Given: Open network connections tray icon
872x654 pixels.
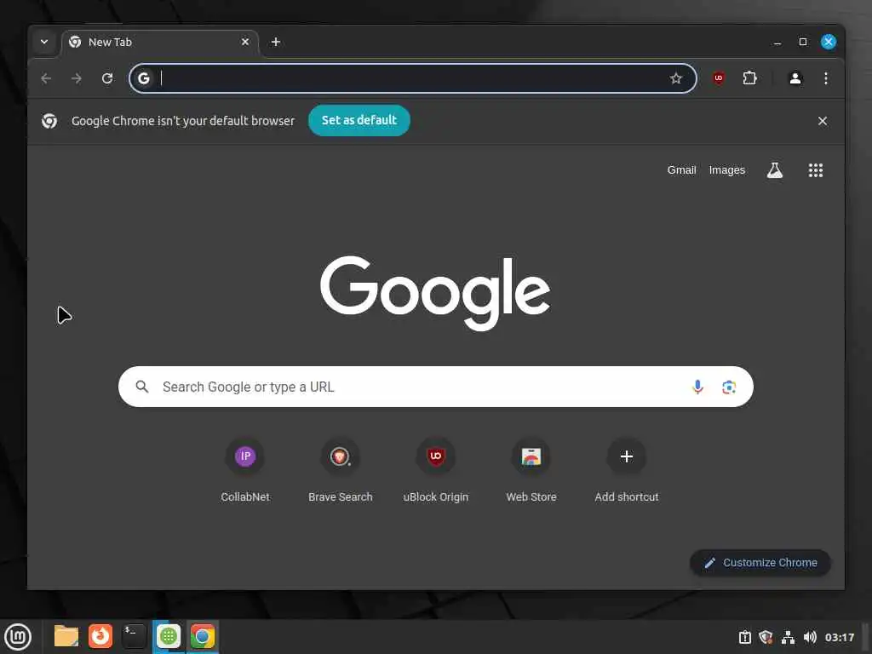Looking at the screenshot, I should (788, 637).
